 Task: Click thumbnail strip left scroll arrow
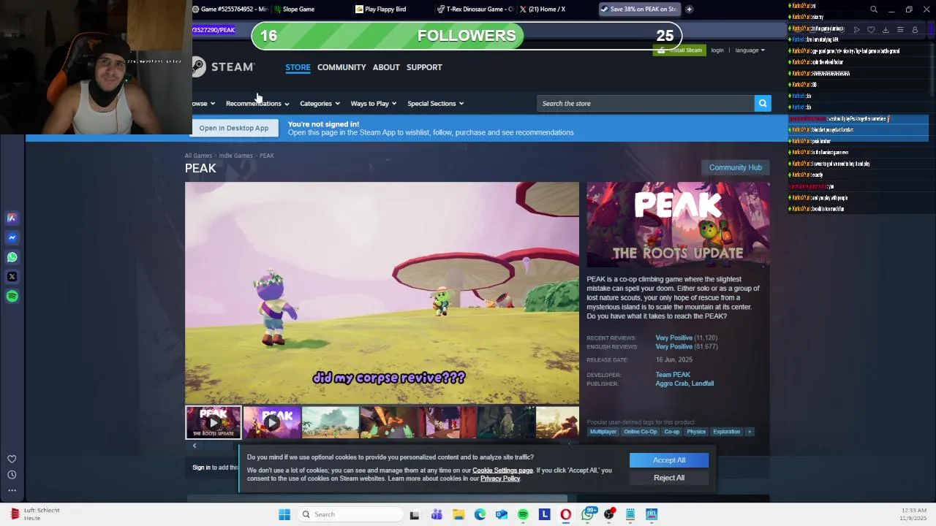[x=195, y=446]
